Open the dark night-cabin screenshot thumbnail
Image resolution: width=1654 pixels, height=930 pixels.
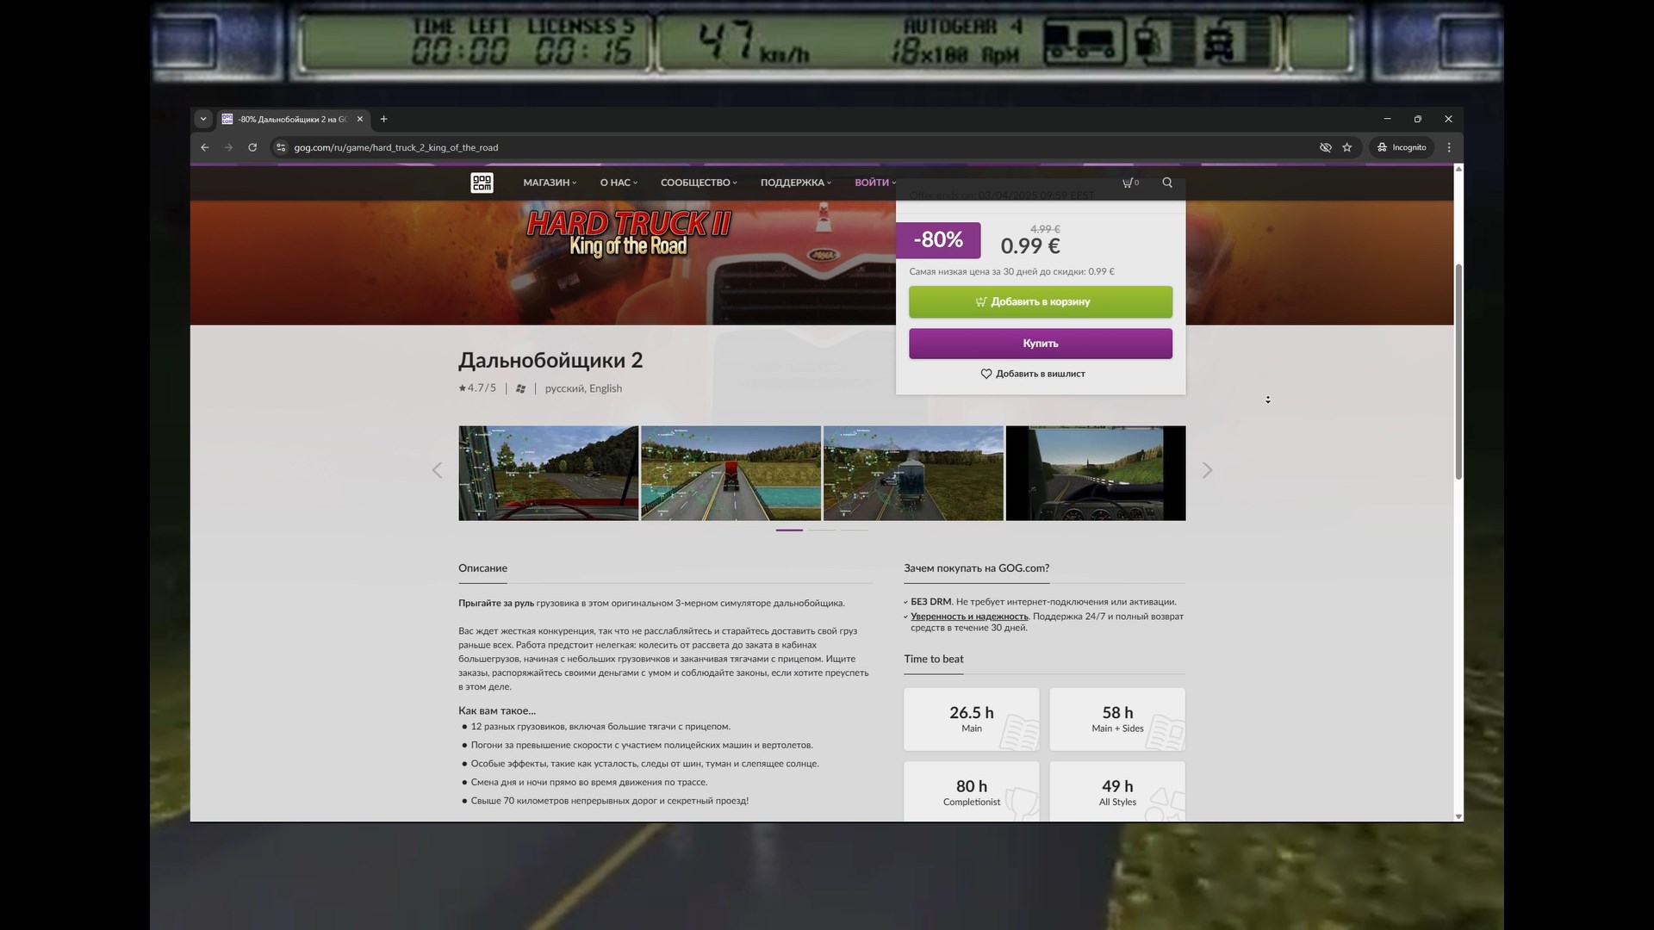pyautogui.click(x=1096, y=473)
